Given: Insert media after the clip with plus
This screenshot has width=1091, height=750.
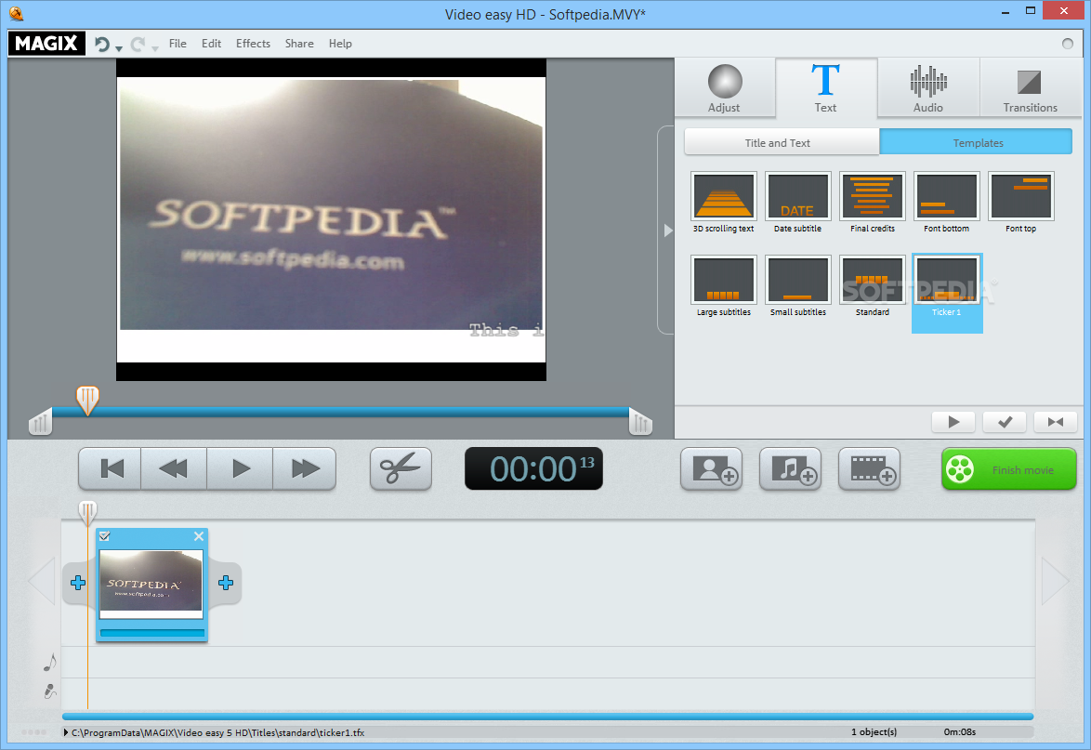Looking at the screenshot, I should (x=226, y=583).
